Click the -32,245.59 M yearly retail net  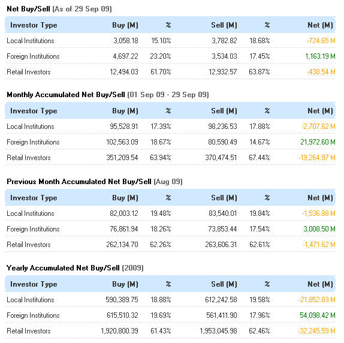click(x=317, y=331)
